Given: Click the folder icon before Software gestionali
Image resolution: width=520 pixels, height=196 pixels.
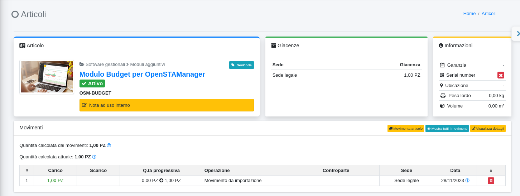Looking at the screenshot, I should (x=82, y=64).
